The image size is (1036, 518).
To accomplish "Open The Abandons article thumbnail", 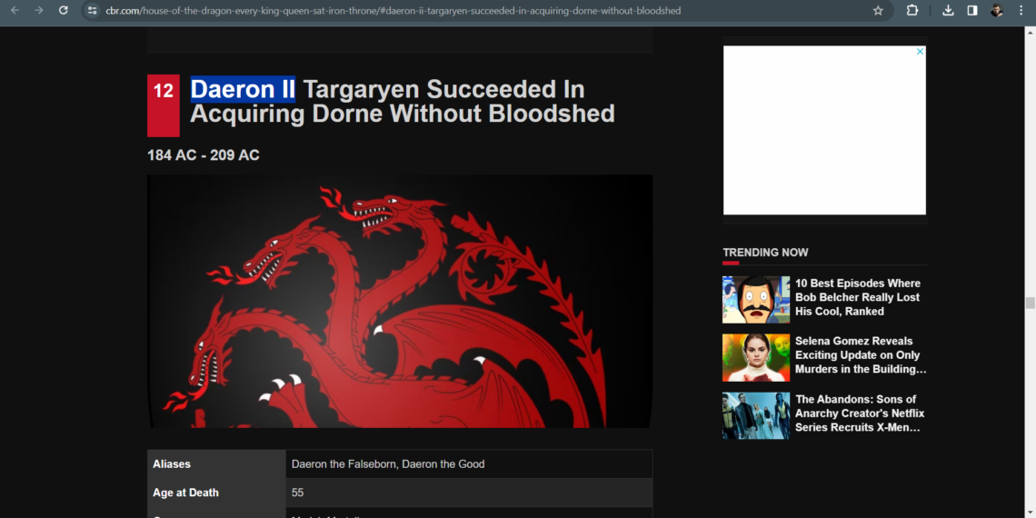I will pyautogui.click(x=756, y=415).
